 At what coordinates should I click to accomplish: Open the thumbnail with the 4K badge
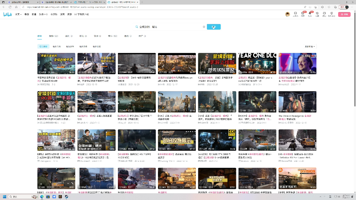coord(217,140)
